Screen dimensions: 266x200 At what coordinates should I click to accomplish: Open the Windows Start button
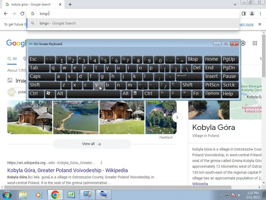tap(7, 195)
